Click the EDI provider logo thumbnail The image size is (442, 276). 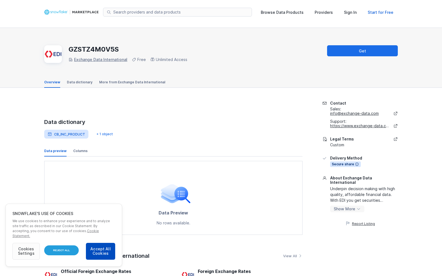click(53, 54)
